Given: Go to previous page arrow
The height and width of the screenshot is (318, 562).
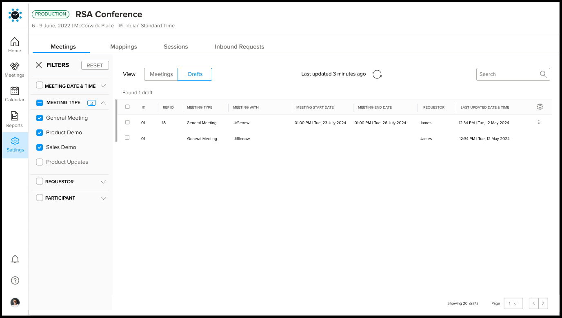Looking at the screenshot, I should click(x=534, y=303).
